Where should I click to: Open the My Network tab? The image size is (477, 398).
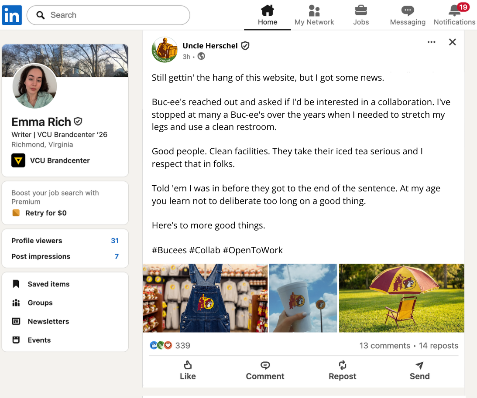tap(314, 15)
